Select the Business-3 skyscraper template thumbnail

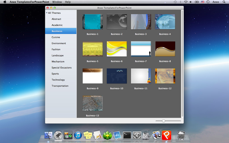pos(141,22)
